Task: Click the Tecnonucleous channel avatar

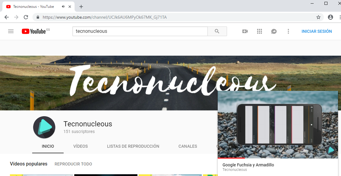Action: pyautogui.click(x=44, y=127)
